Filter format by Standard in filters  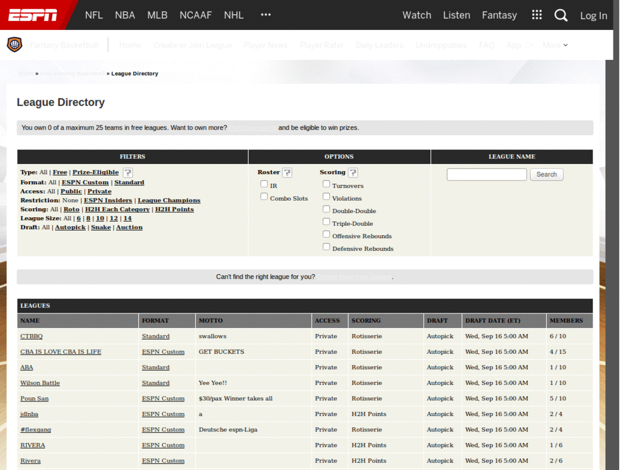pos(129,182)
